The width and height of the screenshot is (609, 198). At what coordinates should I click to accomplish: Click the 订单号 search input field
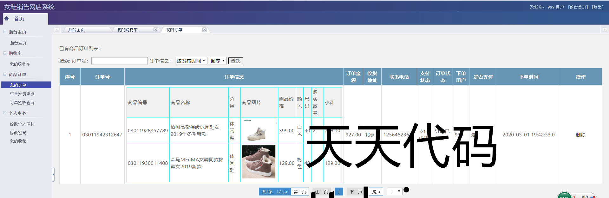click(119, 61)
